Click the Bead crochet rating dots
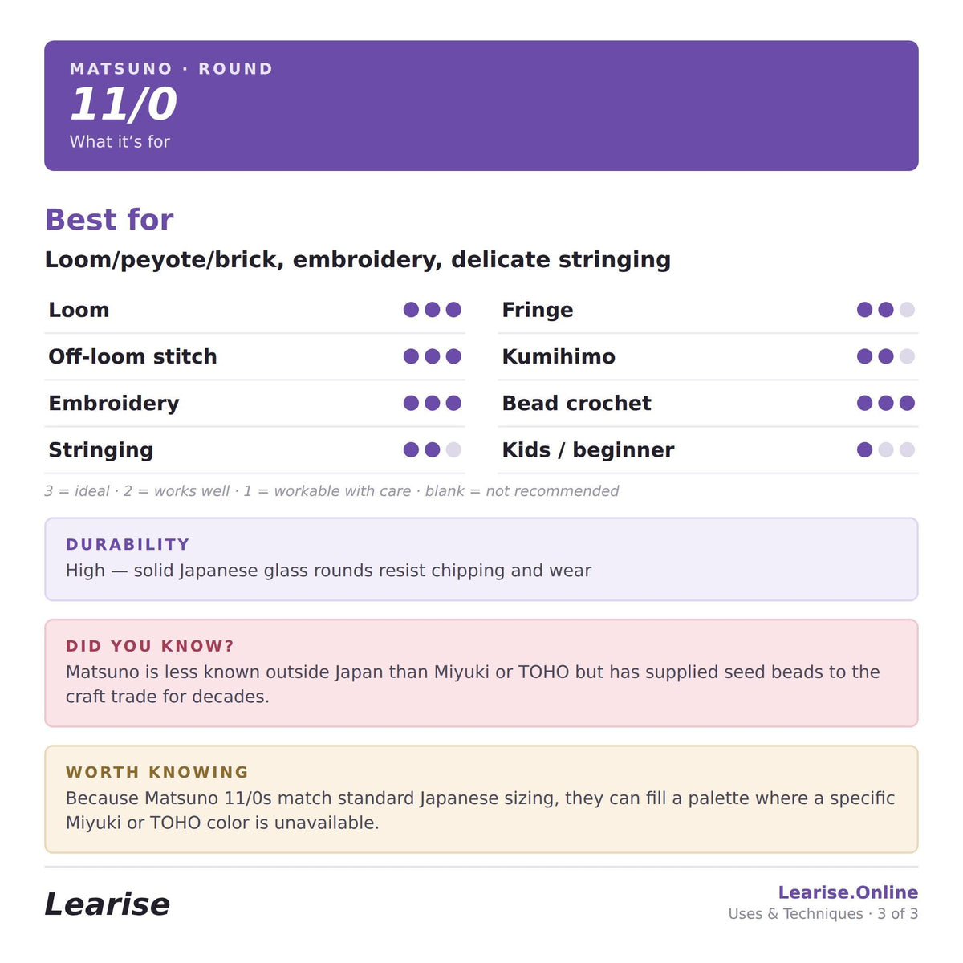 886,403
